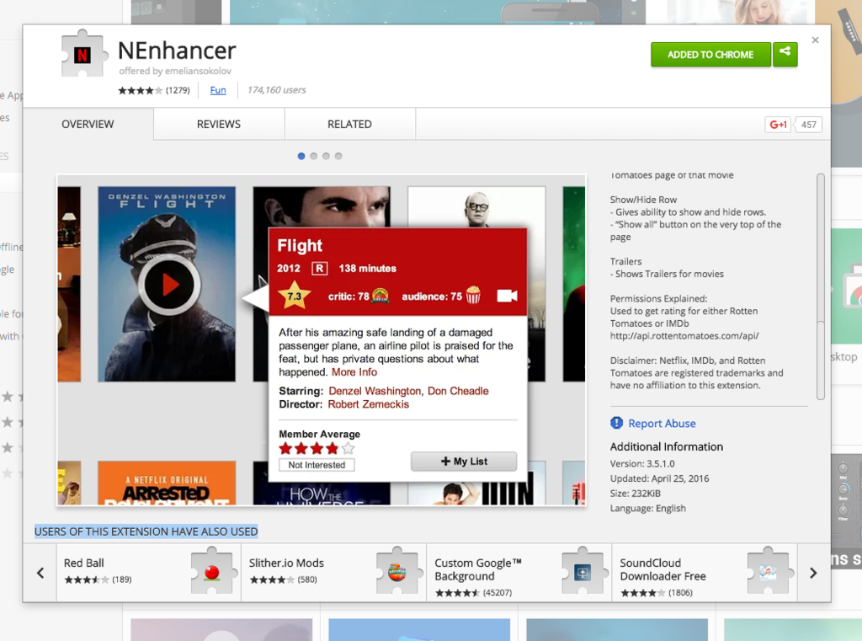Click the 'Size: 232KiB' text

pos(635,494)
